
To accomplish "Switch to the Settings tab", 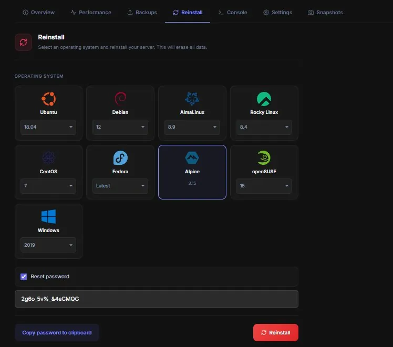I will point(277,12).
